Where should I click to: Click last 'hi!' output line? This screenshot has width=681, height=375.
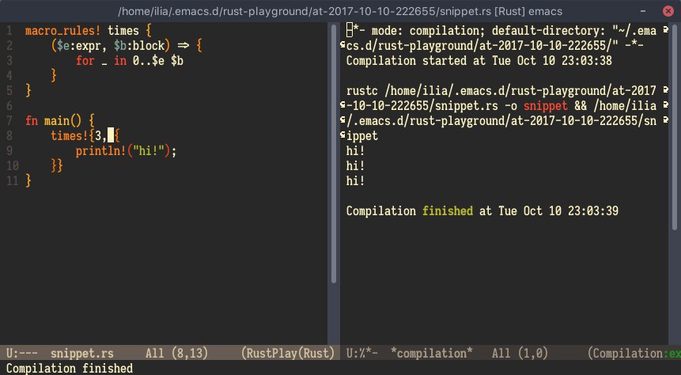(355, 180)
